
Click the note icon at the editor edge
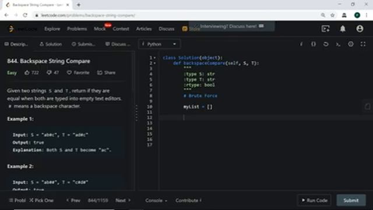point(368,106)
